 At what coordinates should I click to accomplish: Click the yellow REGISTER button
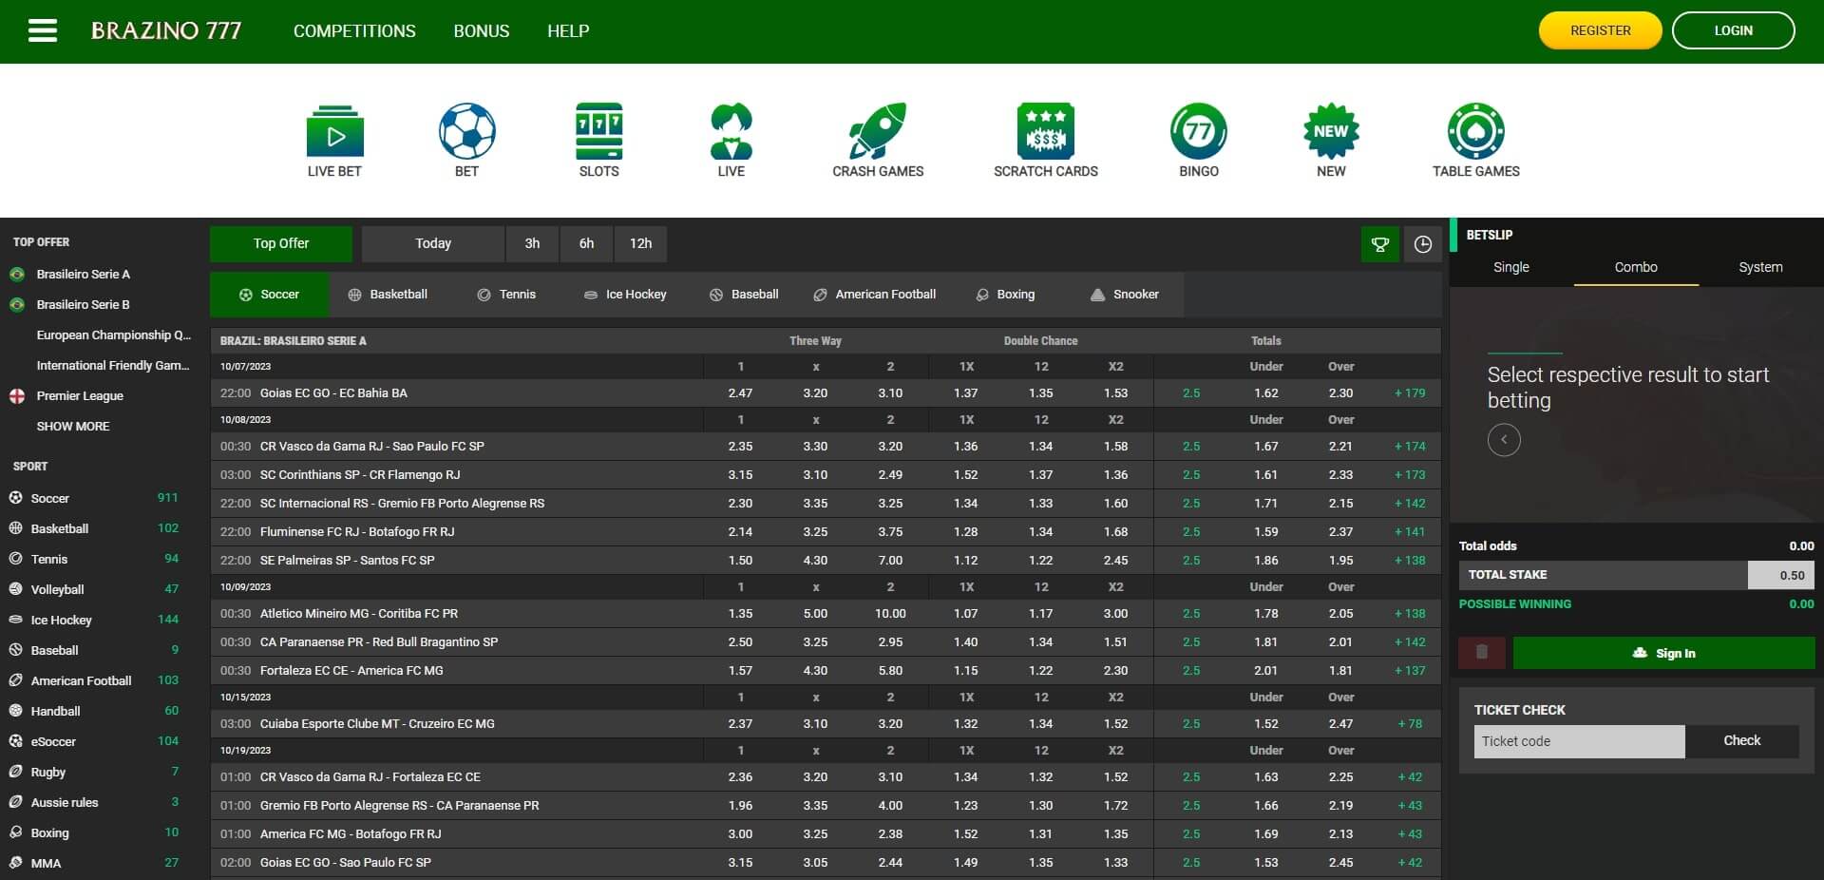click(1600, 30)
